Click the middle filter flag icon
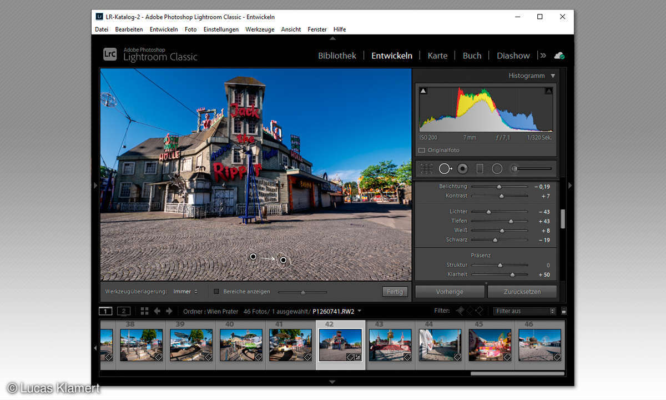The width and height of the screenshot is (666, 400). tap(469, 311)
